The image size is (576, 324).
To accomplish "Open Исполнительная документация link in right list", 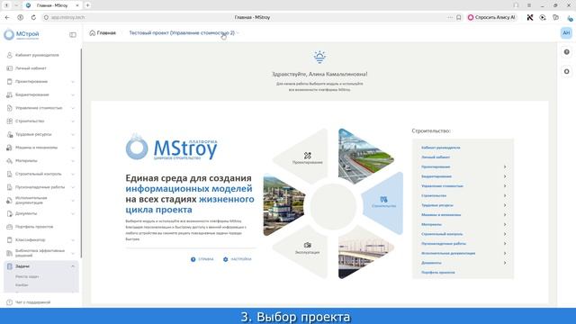I will pyautogui.click(x=448, y=254).
